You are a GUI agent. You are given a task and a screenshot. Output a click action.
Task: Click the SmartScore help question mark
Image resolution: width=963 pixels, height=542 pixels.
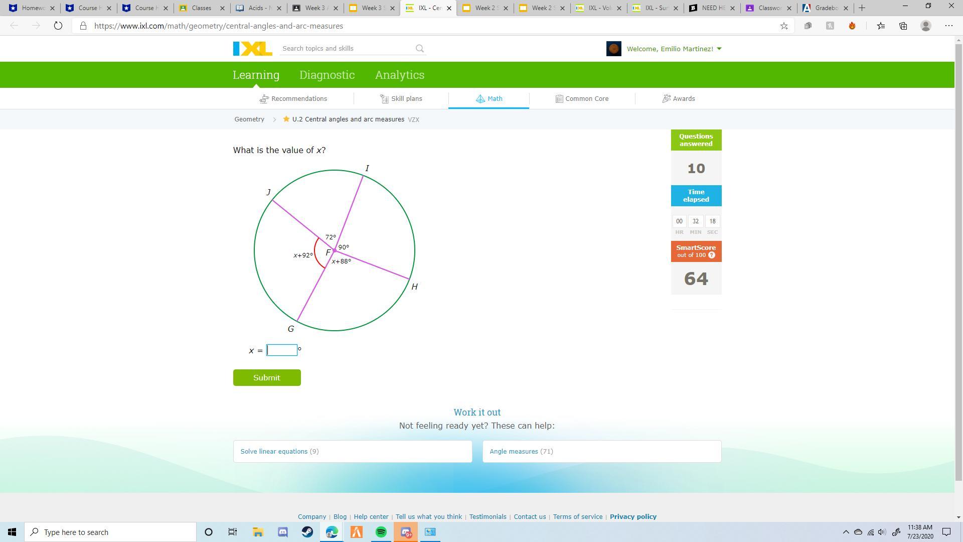(712, 255)
